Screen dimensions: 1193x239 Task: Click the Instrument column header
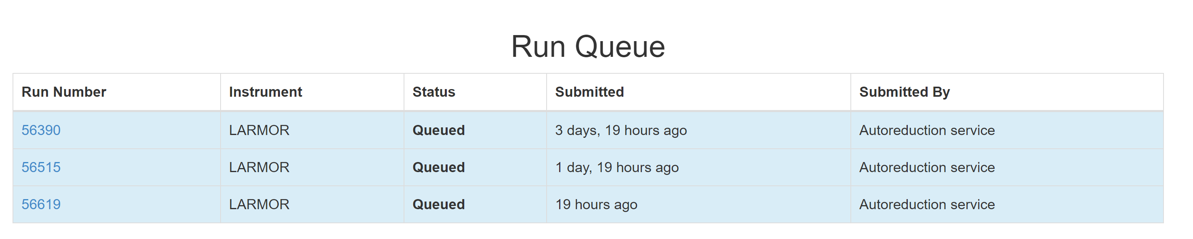tap(265, 91)
